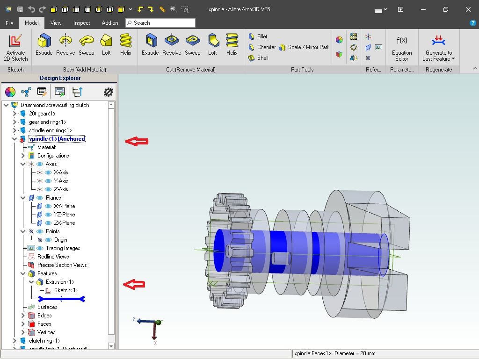Apply Shell tool
Image resolution: width=479 pixels, height=359 pixels.
click(x=258, y=57)
